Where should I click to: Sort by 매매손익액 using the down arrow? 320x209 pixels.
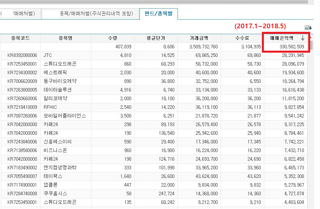click(x=302, y=38)
